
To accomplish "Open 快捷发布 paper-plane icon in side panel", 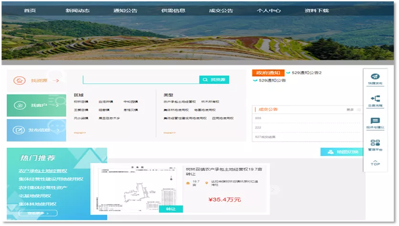I will pos(375,76).
